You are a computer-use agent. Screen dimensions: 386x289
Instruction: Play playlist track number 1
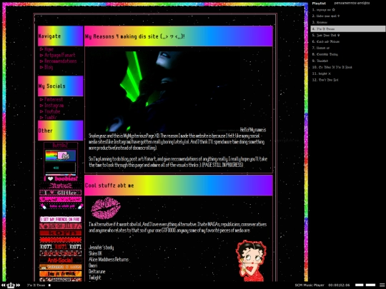[348, 10]
